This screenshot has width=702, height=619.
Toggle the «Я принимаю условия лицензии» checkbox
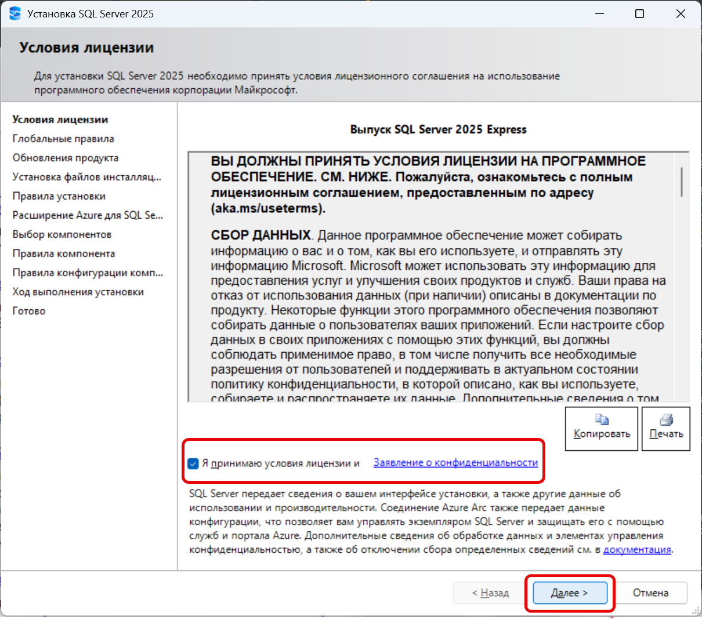click(194, 464)
